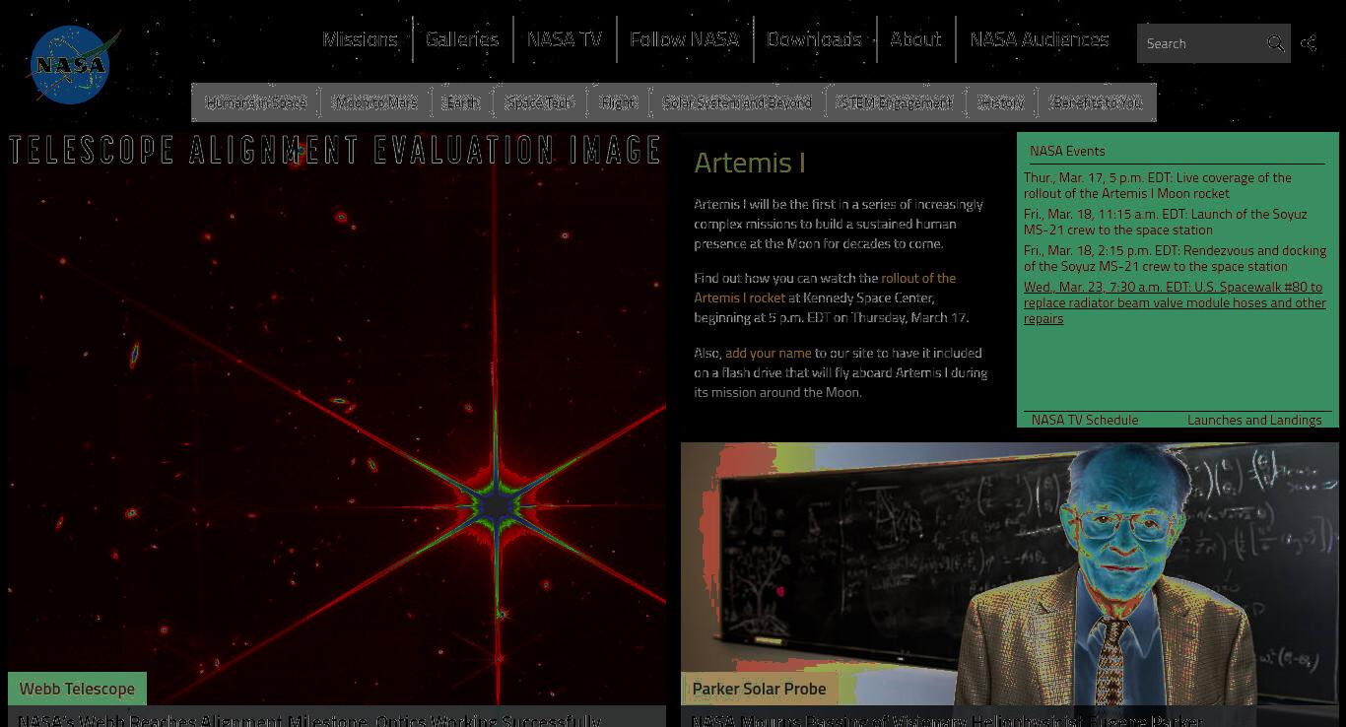Open the Follow NASA menu
The image size is (1346, 727).
pyautogui.click(x=684, y=39)
